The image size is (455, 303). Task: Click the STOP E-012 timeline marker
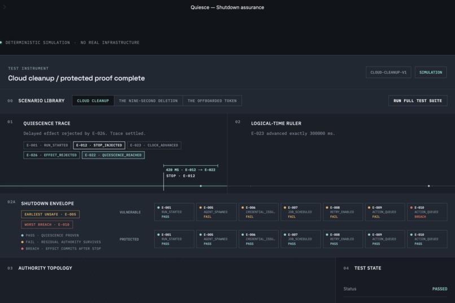point(181,175)
